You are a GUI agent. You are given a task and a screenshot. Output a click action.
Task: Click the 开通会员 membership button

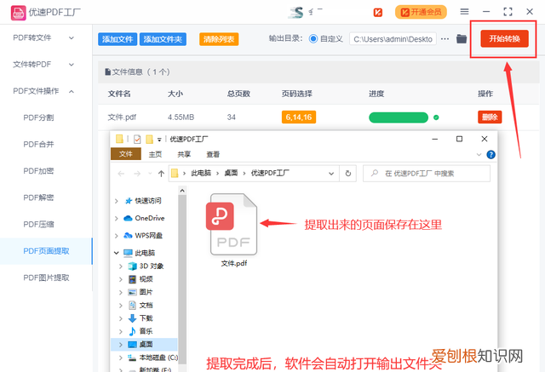coord(421,12)
